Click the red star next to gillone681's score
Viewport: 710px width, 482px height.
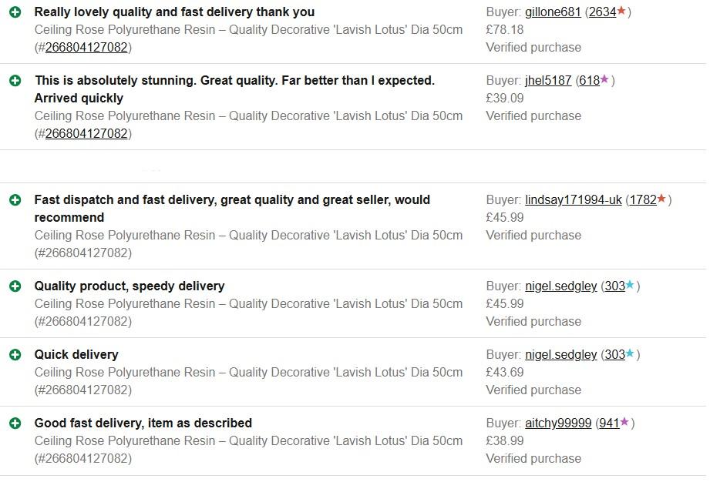[x=621, y=12]
